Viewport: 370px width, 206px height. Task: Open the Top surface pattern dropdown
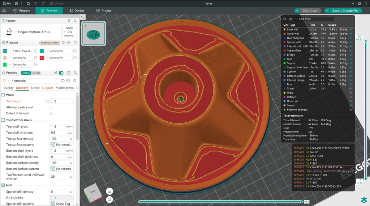pos(61,145)
